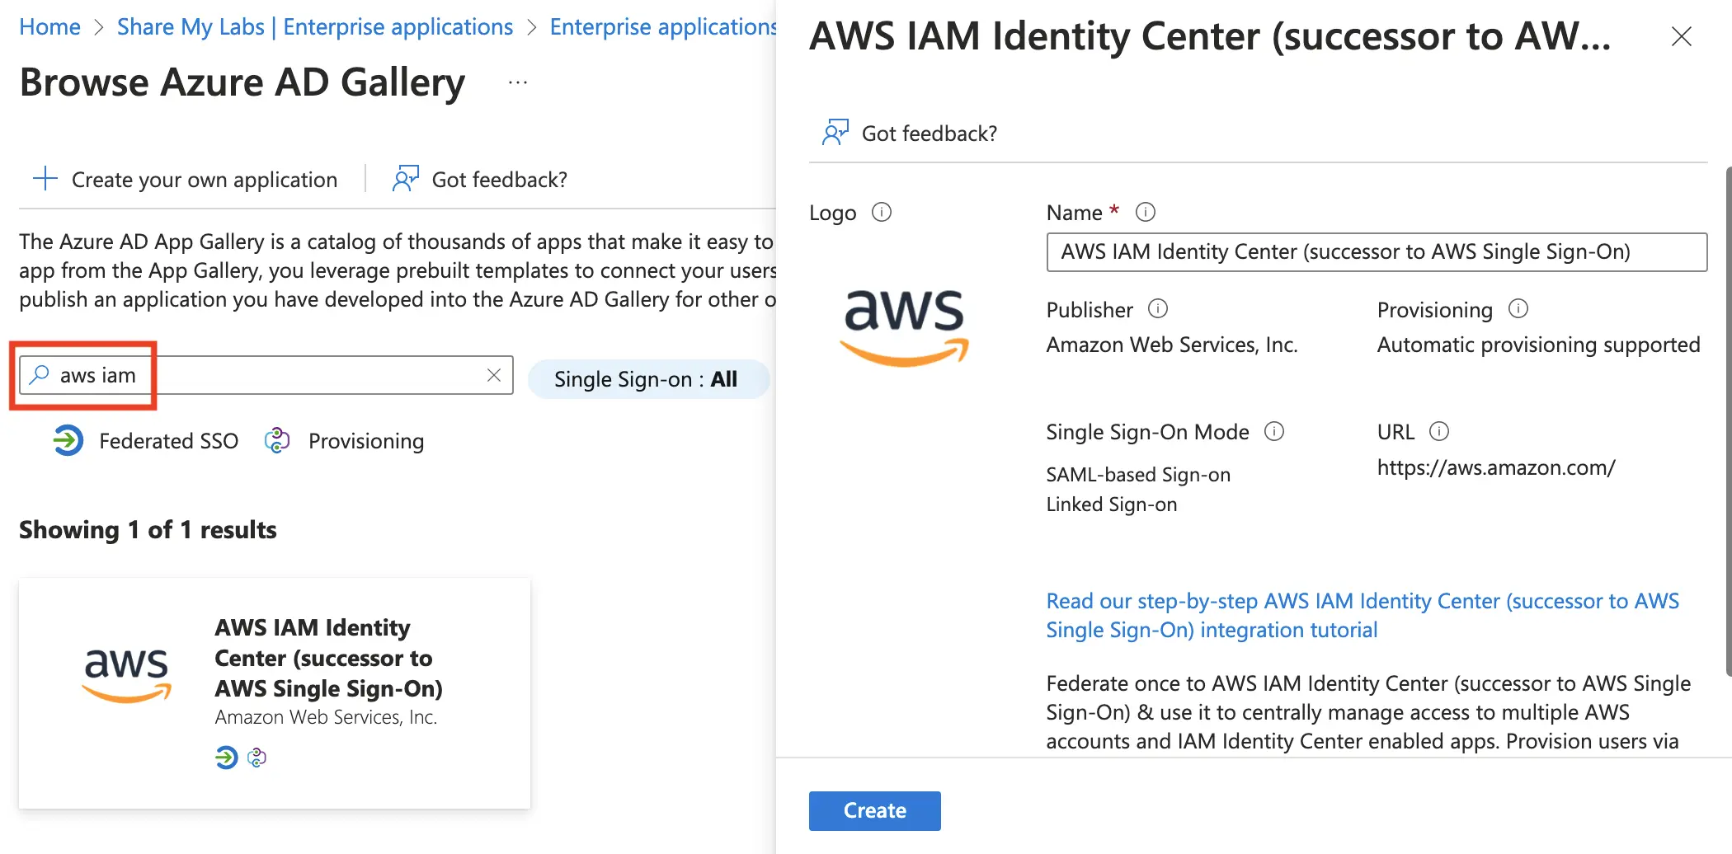Click the URL info icon

click(1439, 431)
